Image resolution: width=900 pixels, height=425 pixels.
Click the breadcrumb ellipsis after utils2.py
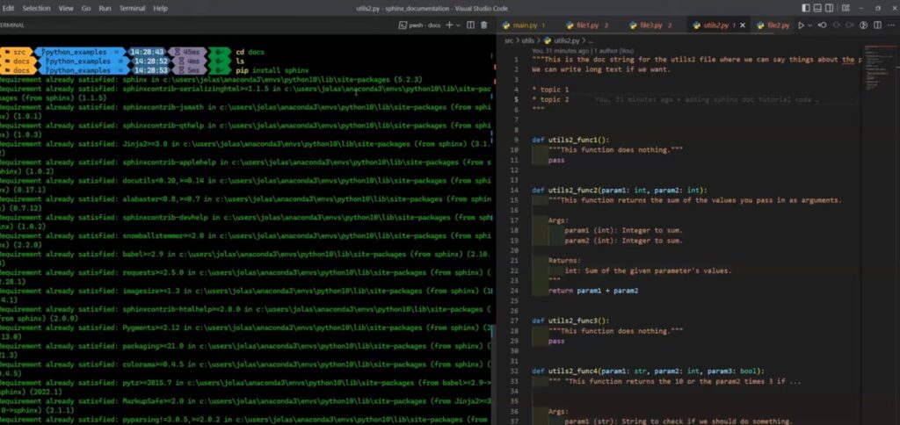[591, 40]
